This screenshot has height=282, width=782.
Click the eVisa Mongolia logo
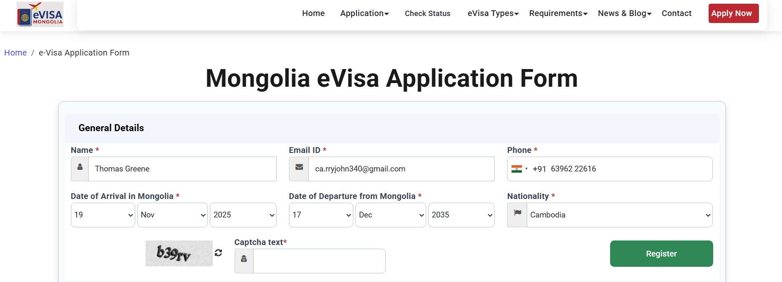coord(40,14)
